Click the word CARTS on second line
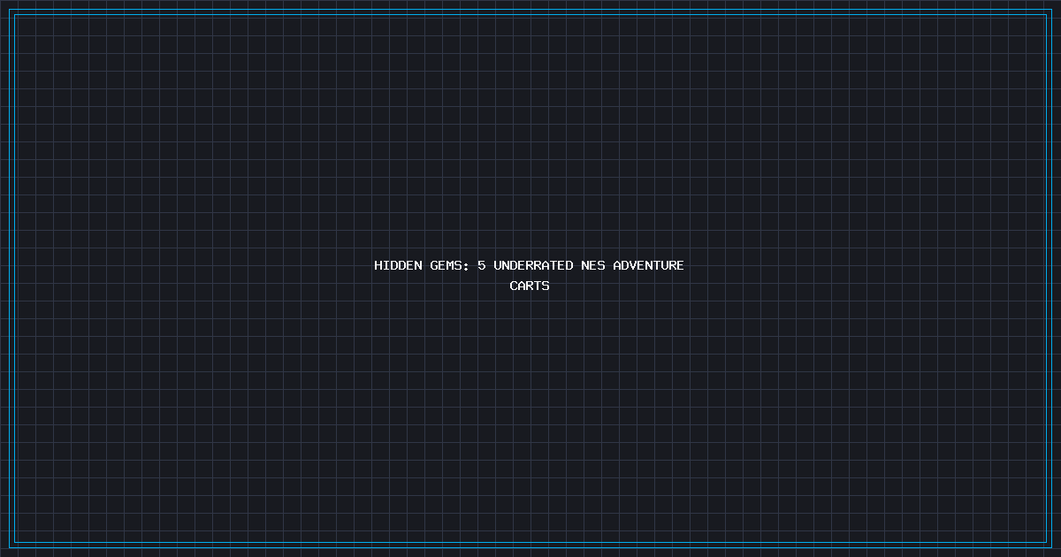 [530, 286]
